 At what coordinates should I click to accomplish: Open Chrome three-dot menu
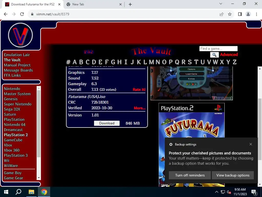[x=256, y=14]
